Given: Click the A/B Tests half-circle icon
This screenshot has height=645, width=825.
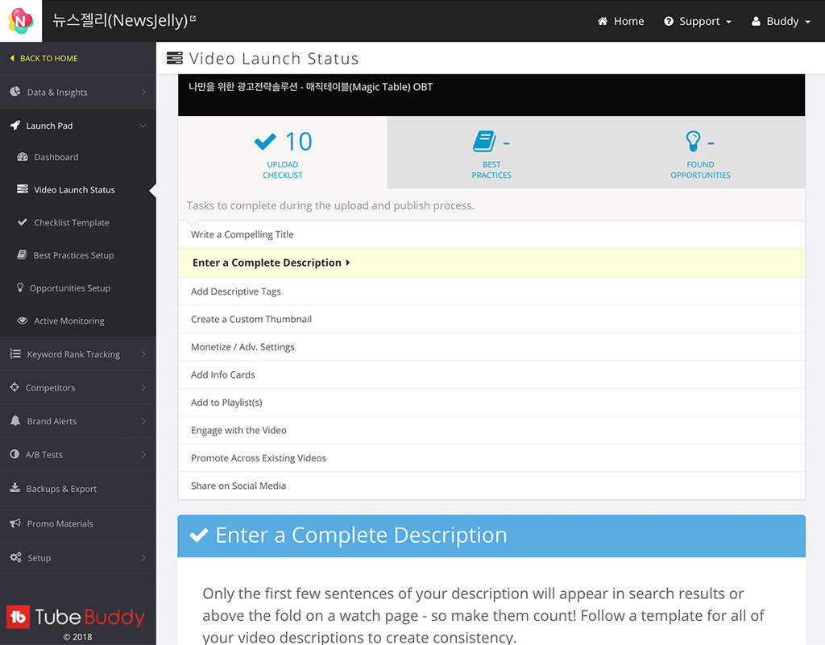Looking at the screenshot, I should pyautogui.click(x=15, y=454).
